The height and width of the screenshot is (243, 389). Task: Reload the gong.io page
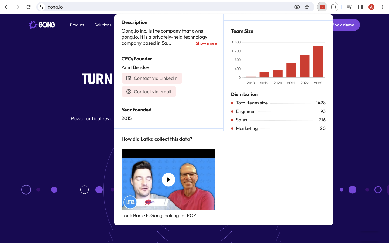click(29, 7)
